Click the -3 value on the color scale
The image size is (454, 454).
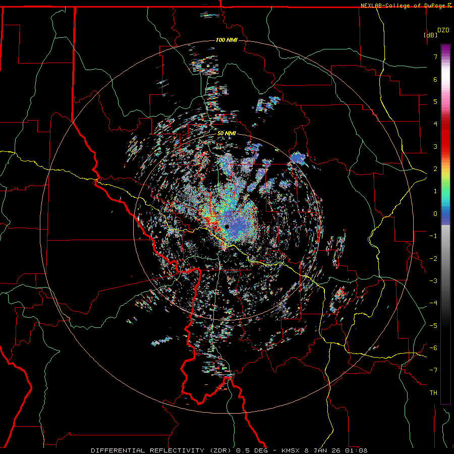click(x=433, y=281)
